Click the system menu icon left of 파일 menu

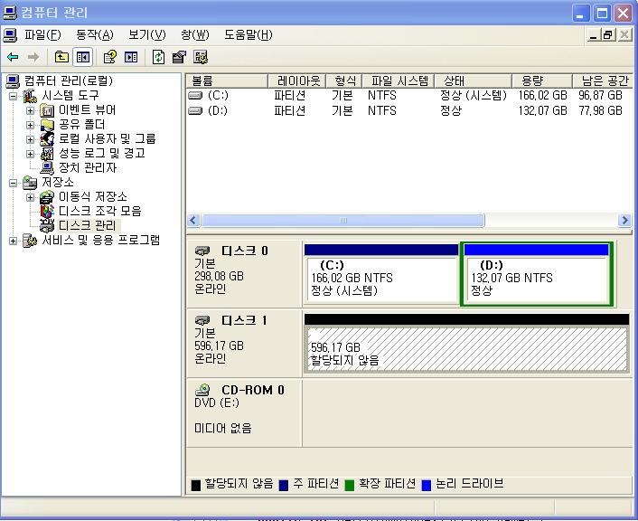[x=10, y=35]
